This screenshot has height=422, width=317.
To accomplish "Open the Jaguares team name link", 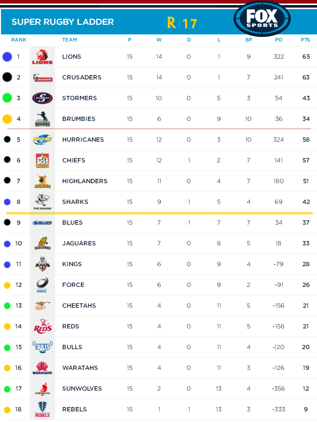I will tap(79, 243).
